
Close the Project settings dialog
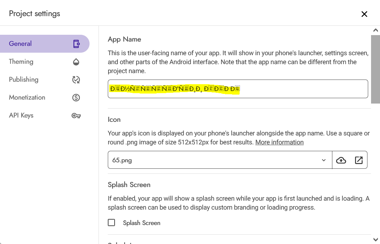[x=364, y=14]
